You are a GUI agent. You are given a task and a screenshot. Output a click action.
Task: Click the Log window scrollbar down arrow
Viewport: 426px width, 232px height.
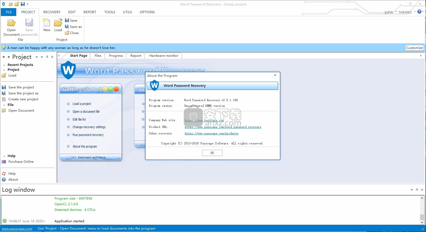coord(422,222)
